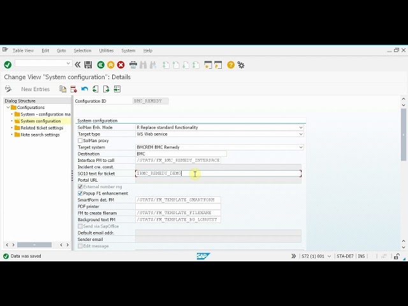Click the Generate Shortcut icon
The image size is (408, 306).
218,65
